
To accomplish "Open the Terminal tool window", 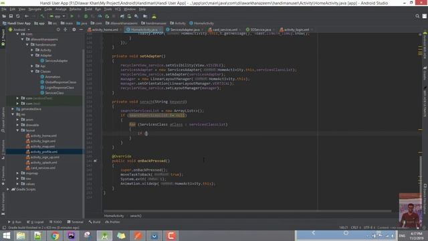I will pyautogui.click(x=75, y=222).
